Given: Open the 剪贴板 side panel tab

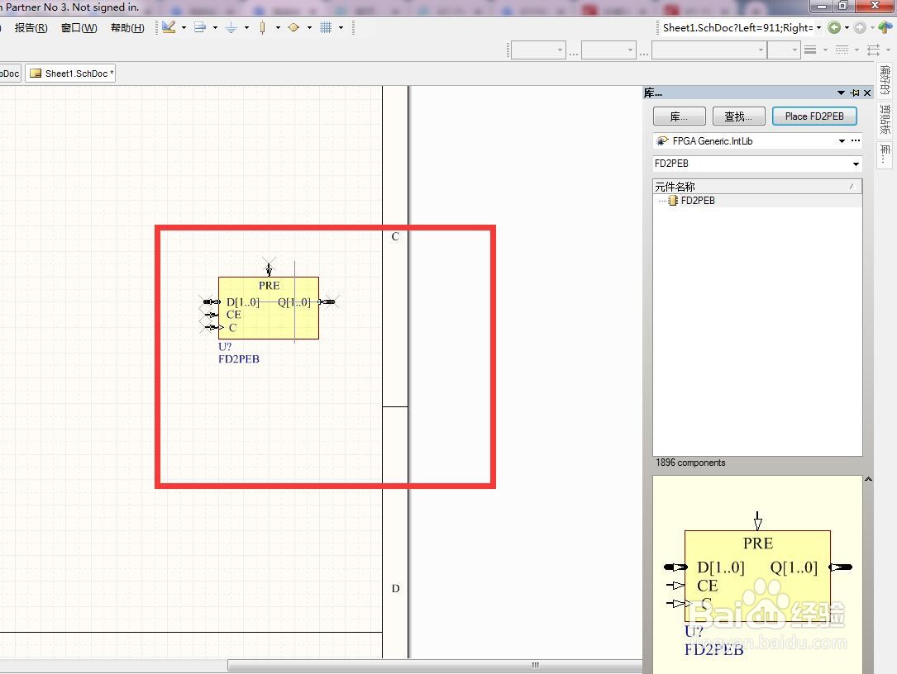Looking at the screenshot, I should 885,120.
